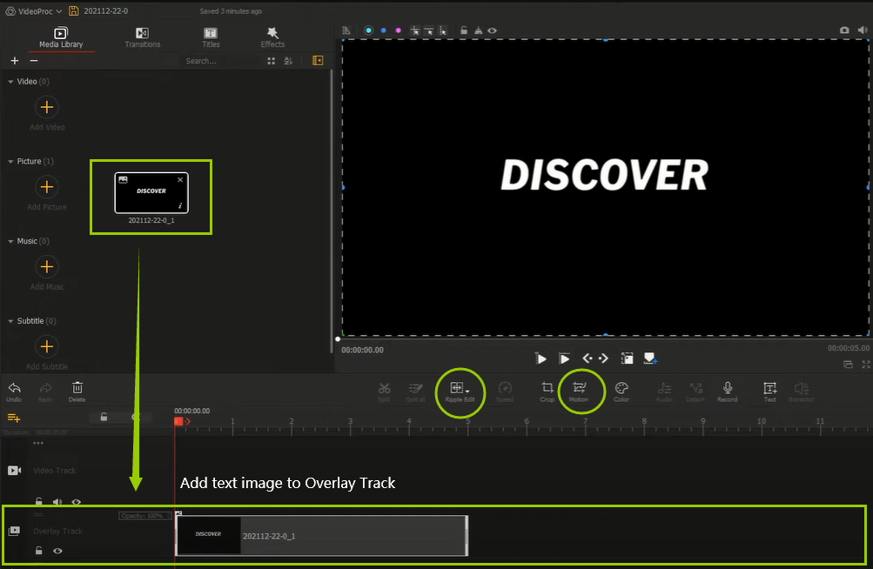Toggle Overlay Track visibility eye
873x569 pixels.
coord(57,551)
